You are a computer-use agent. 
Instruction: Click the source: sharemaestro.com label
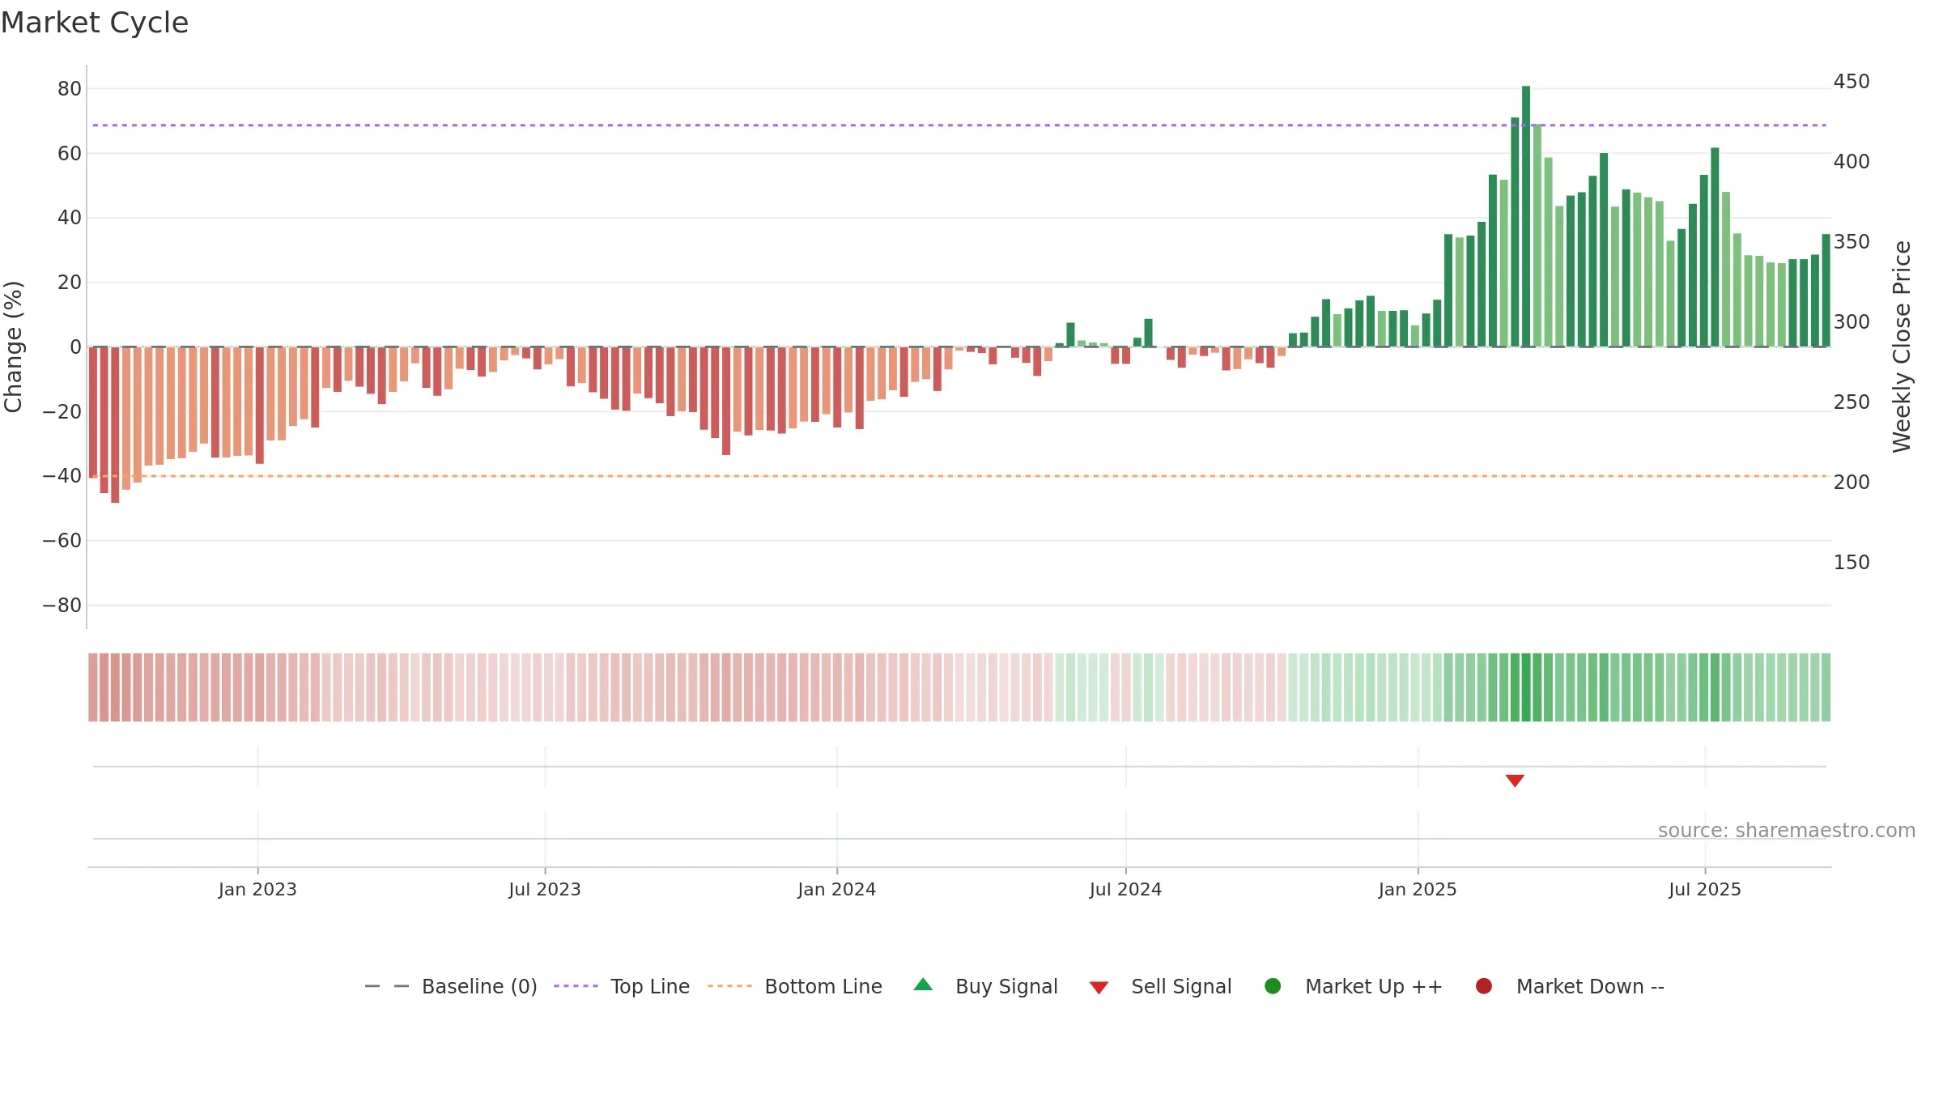tap(1787, 831)
